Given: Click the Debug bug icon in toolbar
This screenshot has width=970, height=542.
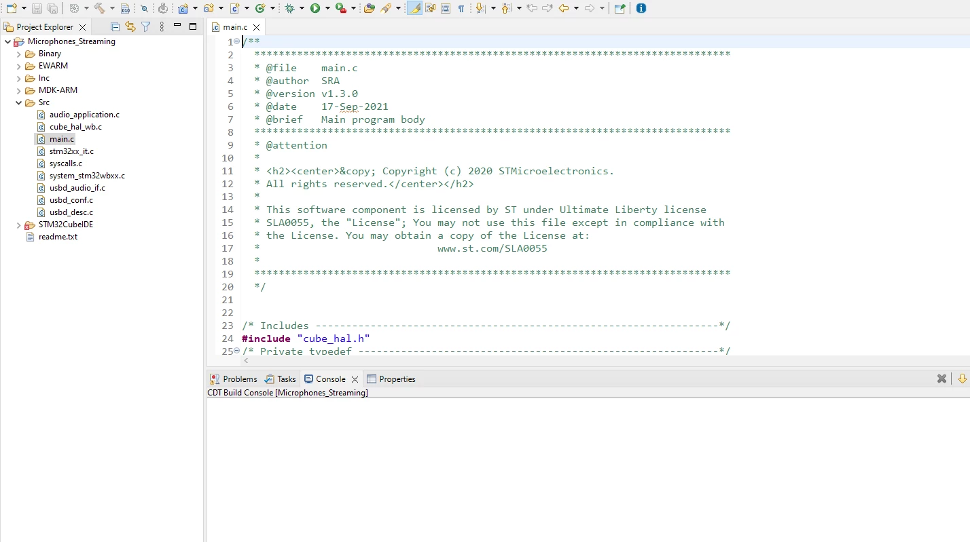Looking at the screenshot, I should [x=290, y=8].
